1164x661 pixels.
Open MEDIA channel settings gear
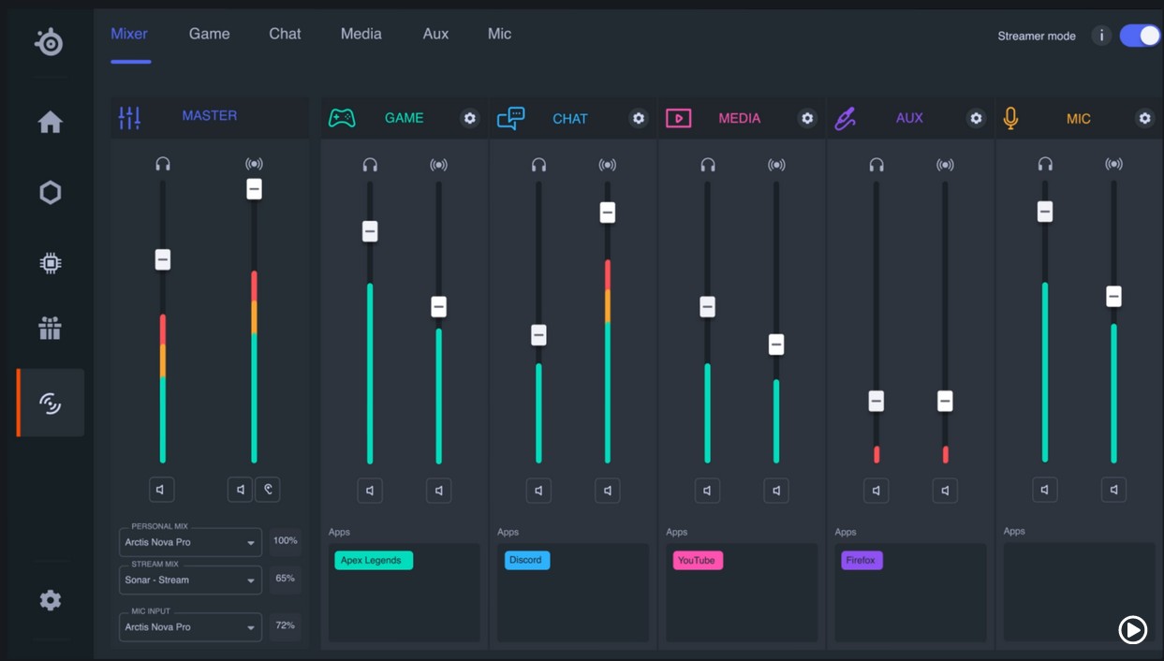click(x=807, y=118)
